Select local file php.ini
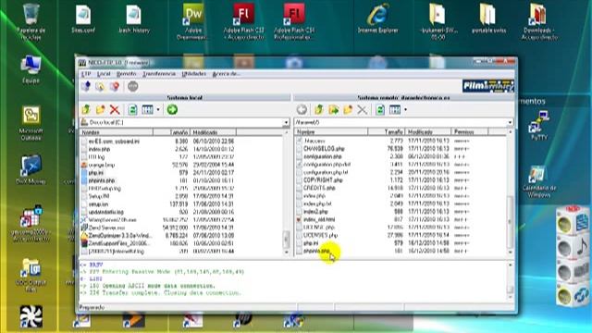The image size is (592, 333). tap(95, 173)
